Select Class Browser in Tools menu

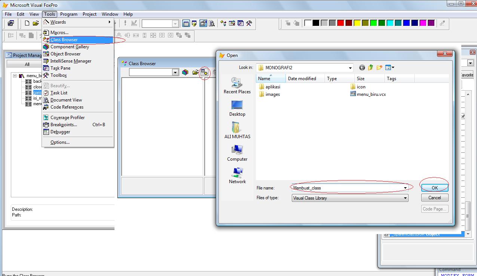point(77,40)
